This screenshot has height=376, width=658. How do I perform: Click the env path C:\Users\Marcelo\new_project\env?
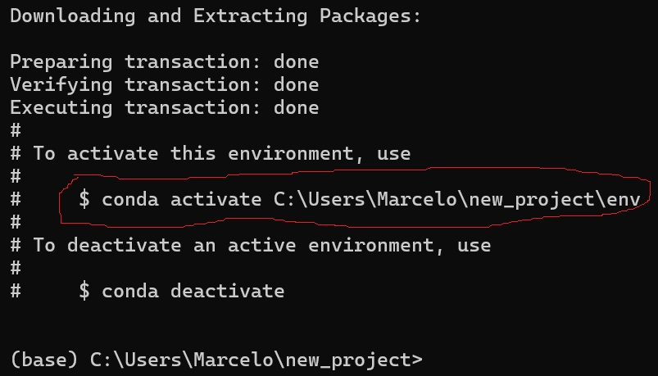[x=457, y=200]
